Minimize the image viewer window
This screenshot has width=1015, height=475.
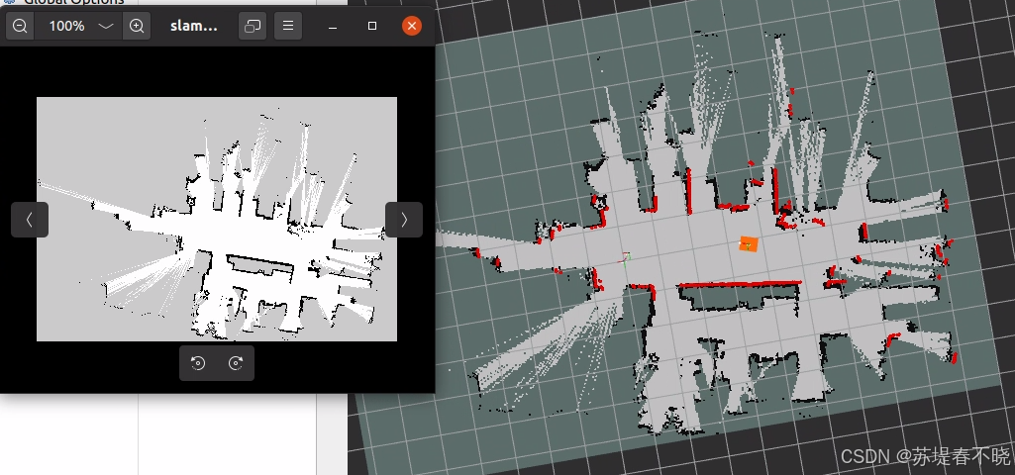(333, 26)
